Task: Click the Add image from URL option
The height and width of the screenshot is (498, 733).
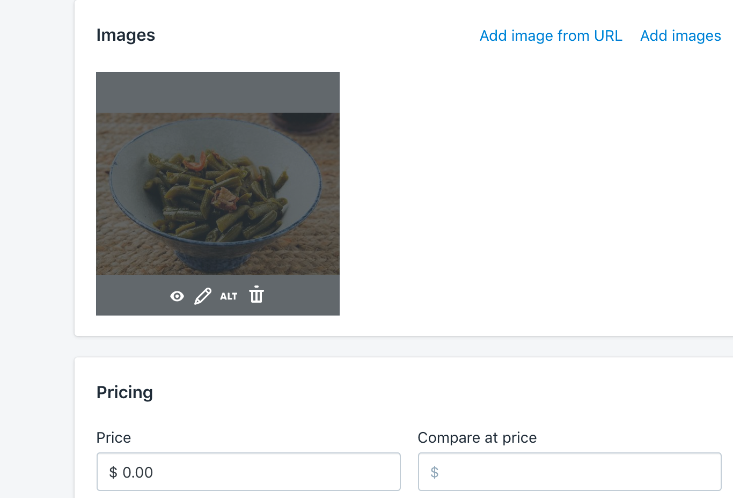Action: (x=551, y=35)
